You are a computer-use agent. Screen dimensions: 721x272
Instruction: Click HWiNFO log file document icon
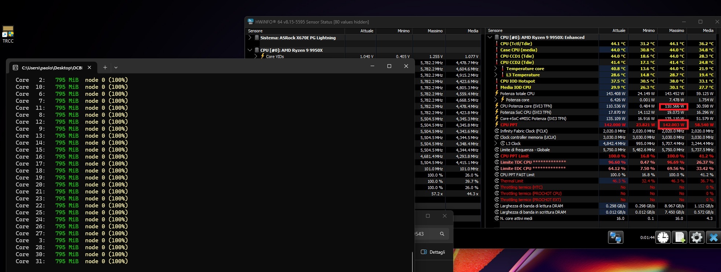coord(680,237)
